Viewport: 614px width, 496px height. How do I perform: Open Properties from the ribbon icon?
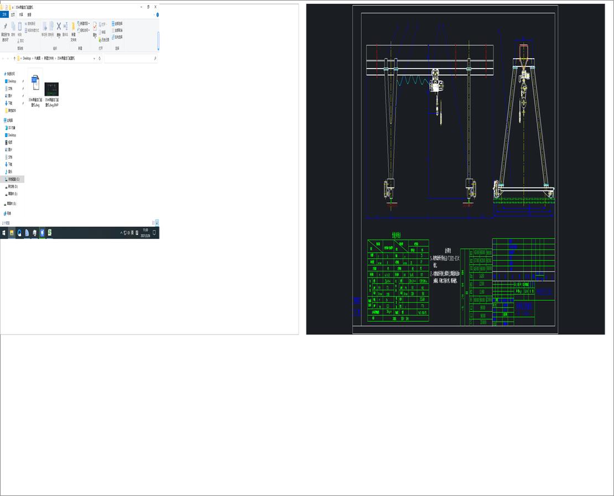[95, 25]
